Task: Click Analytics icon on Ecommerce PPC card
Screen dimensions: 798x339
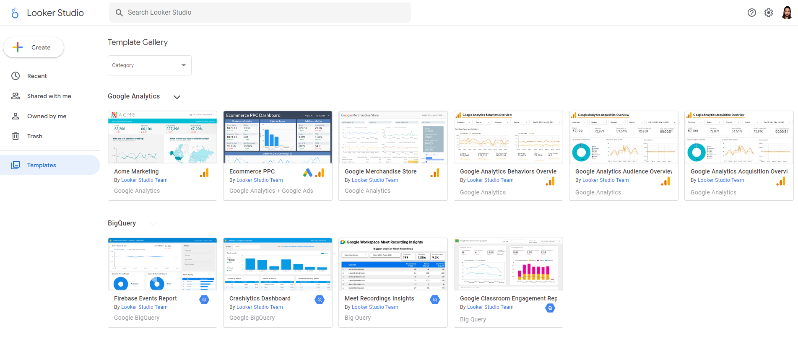Action: coord(320,173)
